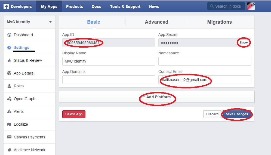
Task: Click the App Details box icon
Action: pyautogui.click(x=9, y=73)
